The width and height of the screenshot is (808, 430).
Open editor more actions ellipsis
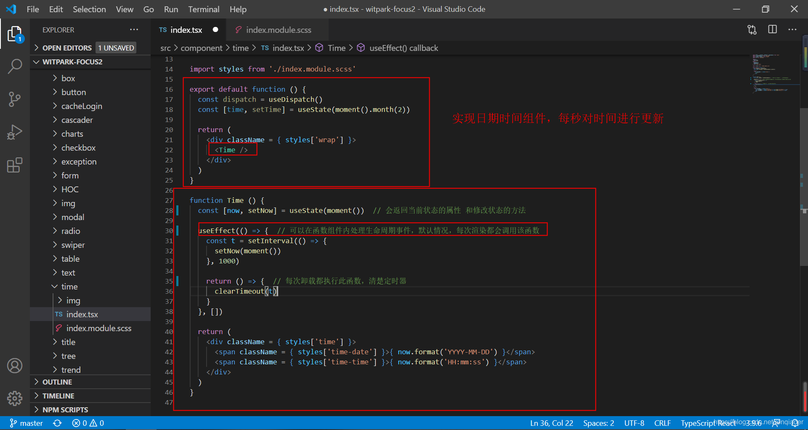pyautogui.click(x=792, y=29)
